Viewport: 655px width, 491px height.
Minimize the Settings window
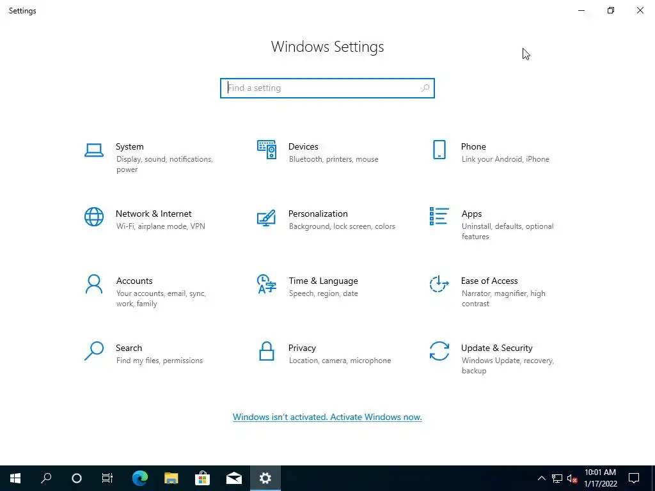point(581,10)
